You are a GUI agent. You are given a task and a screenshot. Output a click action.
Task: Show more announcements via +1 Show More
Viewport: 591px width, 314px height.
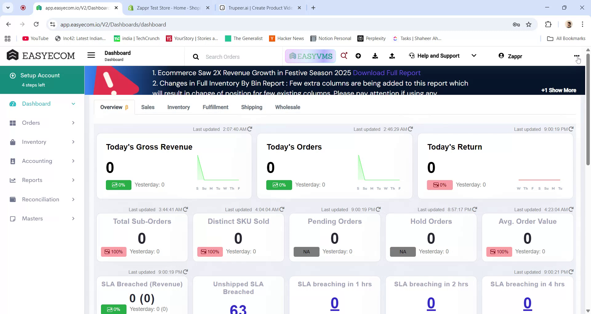pos(559,90)
